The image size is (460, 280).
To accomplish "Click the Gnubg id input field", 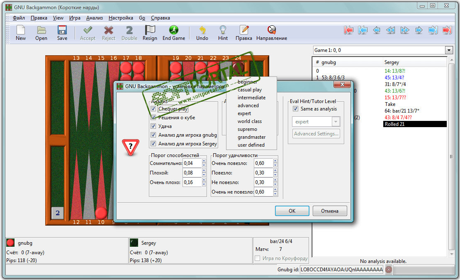I will coord(341,270).
